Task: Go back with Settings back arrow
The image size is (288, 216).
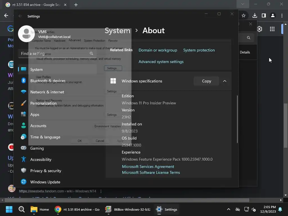Action: click(20, 16)
